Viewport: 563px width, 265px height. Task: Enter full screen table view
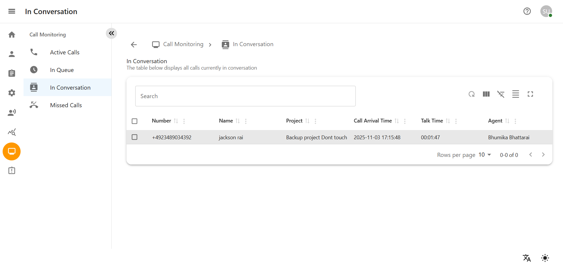530,94
